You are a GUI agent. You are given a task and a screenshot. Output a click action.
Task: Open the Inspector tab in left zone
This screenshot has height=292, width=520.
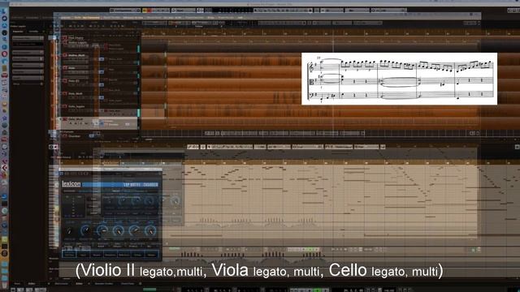point(18,32)
